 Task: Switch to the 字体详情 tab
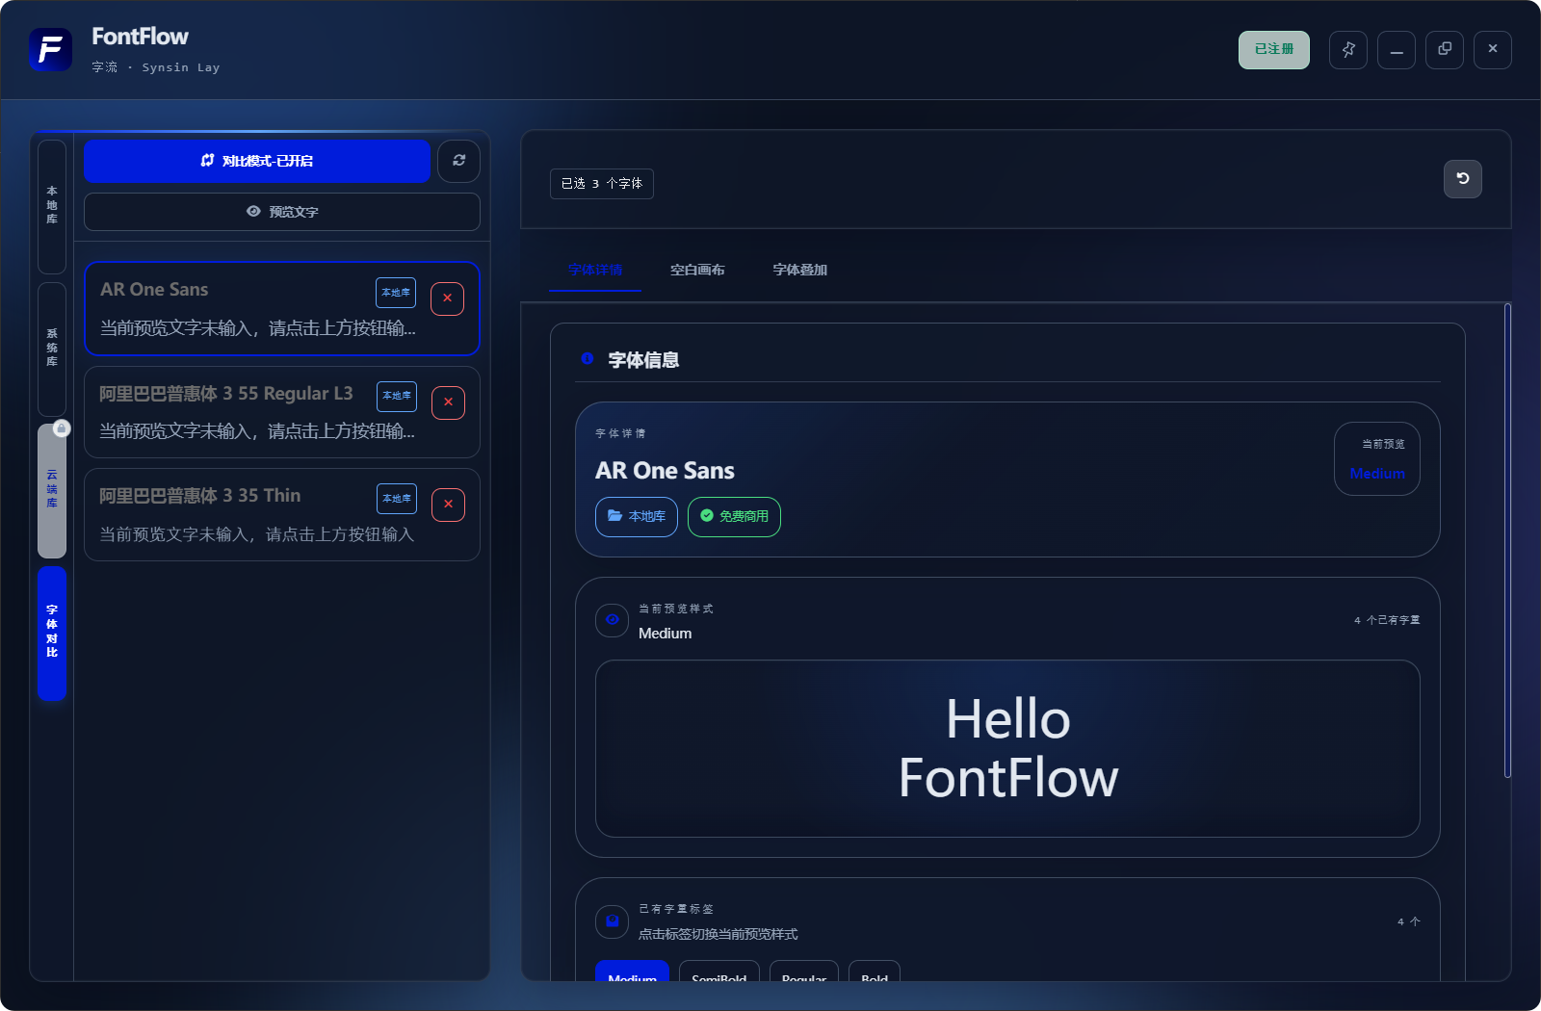[x=595, y=271]
